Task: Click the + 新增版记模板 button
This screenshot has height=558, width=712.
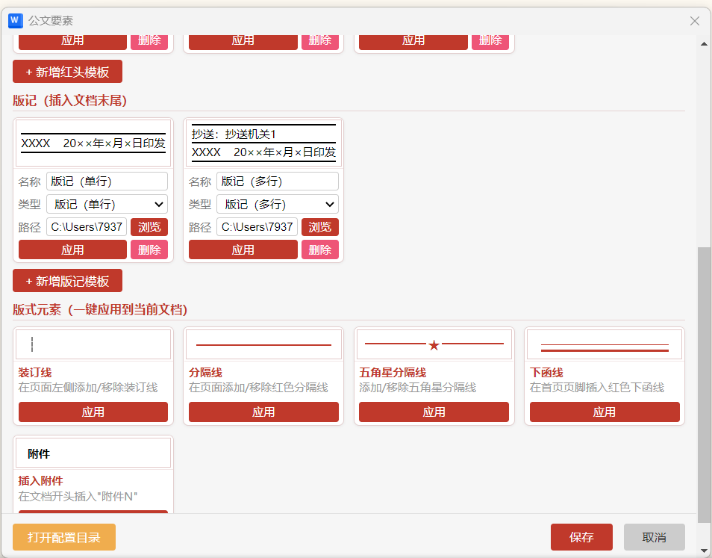Action: coord(67,280)
